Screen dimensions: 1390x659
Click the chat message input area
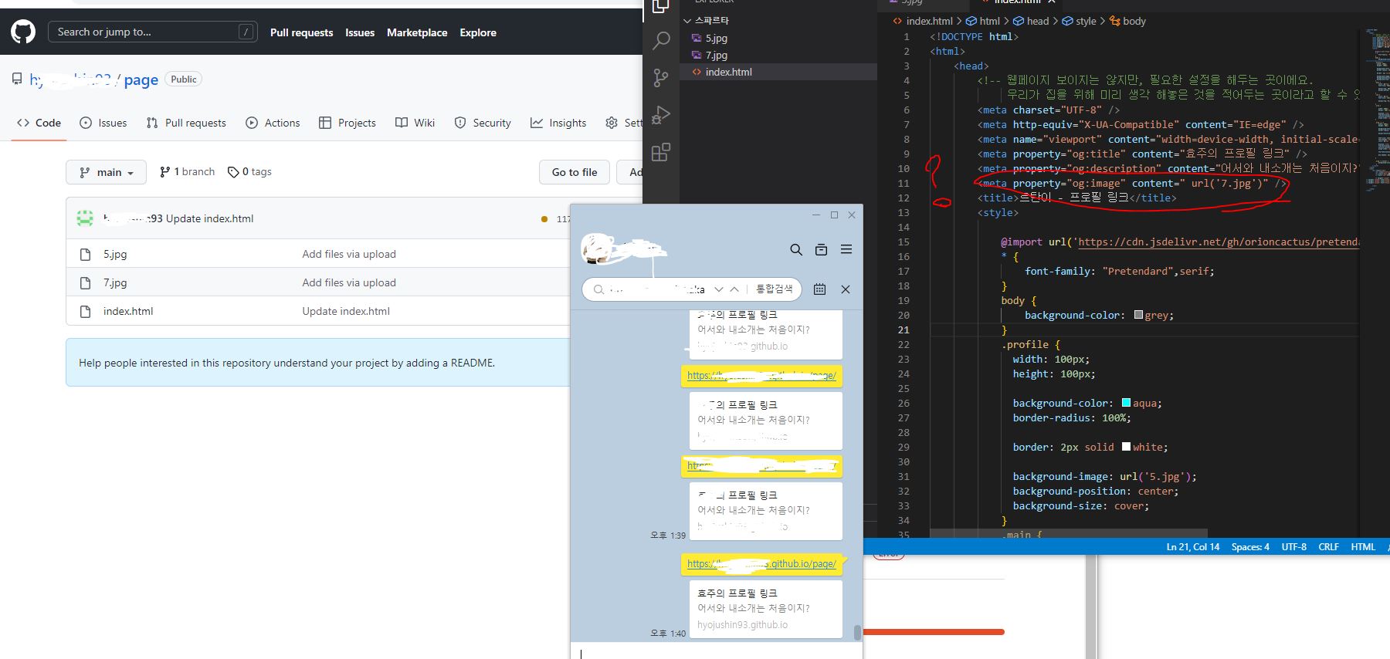tap(716, 651)
